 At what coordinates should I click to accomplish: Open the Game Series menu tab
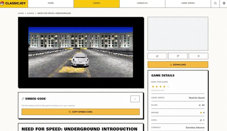tap(188, 3)
